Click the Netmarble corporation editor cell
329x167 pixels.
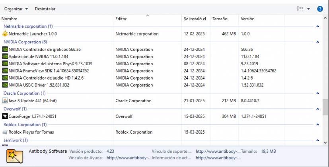137,33
